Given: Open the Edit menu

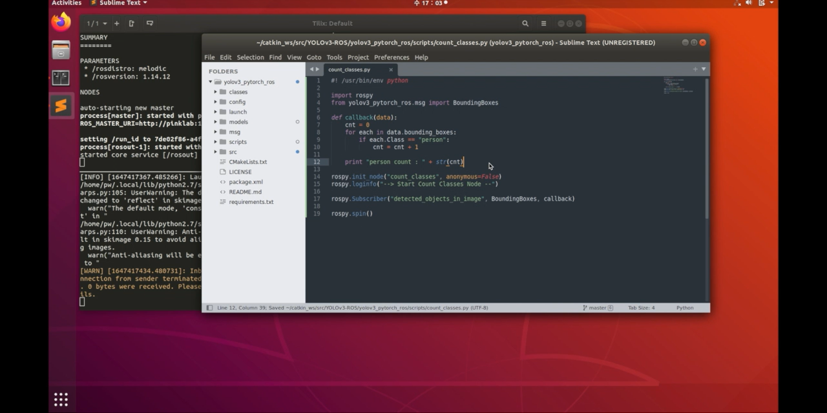Looking at the screenshot, I should pos(225,57).
